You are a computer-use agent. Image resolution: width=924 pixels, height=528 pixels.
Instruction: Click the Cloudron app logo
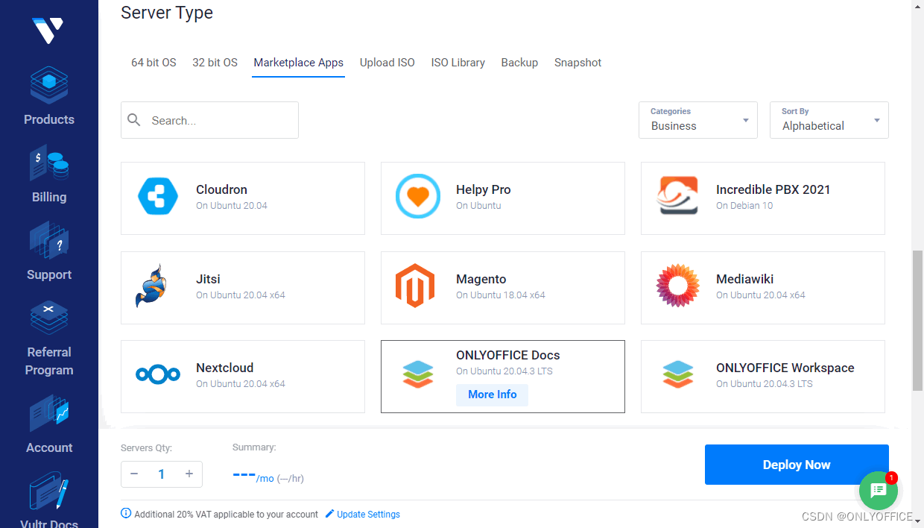158,198
